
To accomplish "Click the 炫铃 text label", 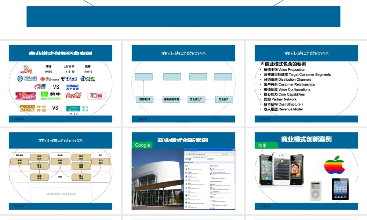I will click(x=48, y=66).
